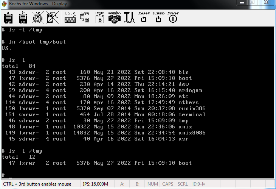Click the IPS speed readout in status bar

(x=95, y=184)
